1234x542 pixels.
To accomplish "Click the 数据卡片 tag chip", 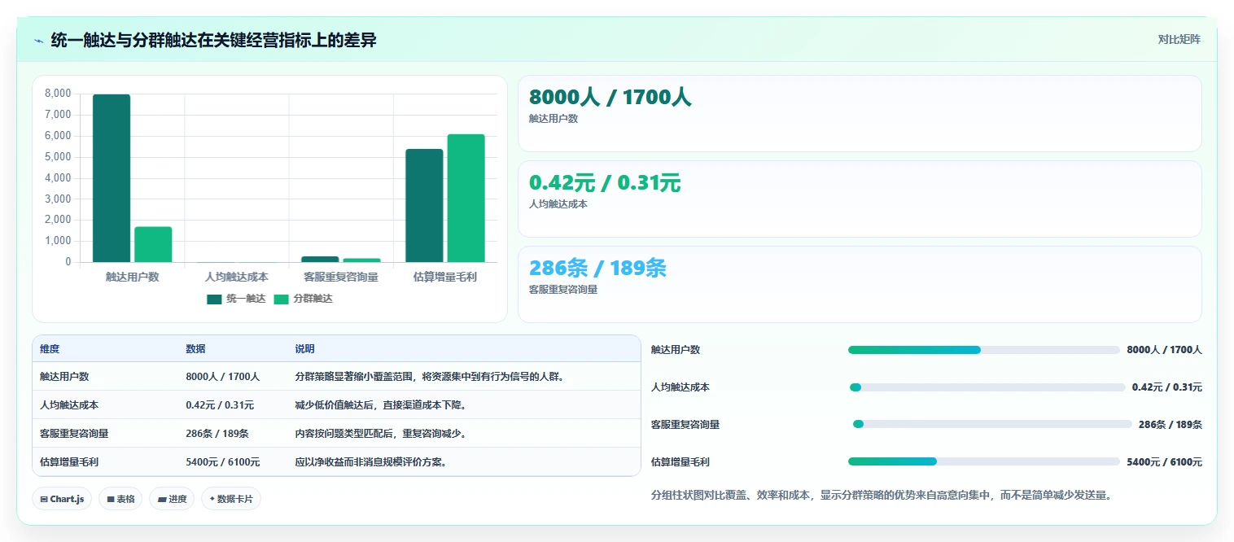I will [231, 499].
